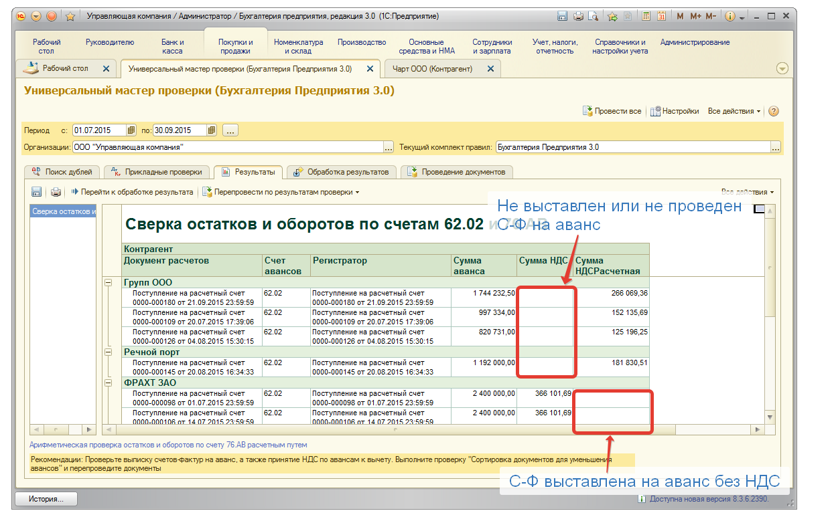The image size is (832, 531).
Task: Switch to the Поиск дублей tab
Action: point(62,172)
